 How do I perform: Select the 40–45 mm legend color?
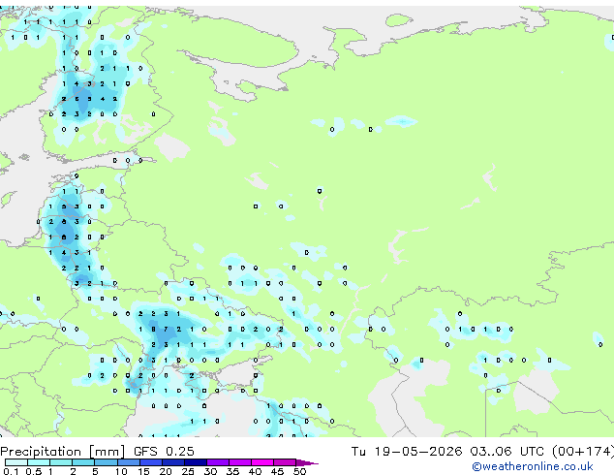(262, 462)
